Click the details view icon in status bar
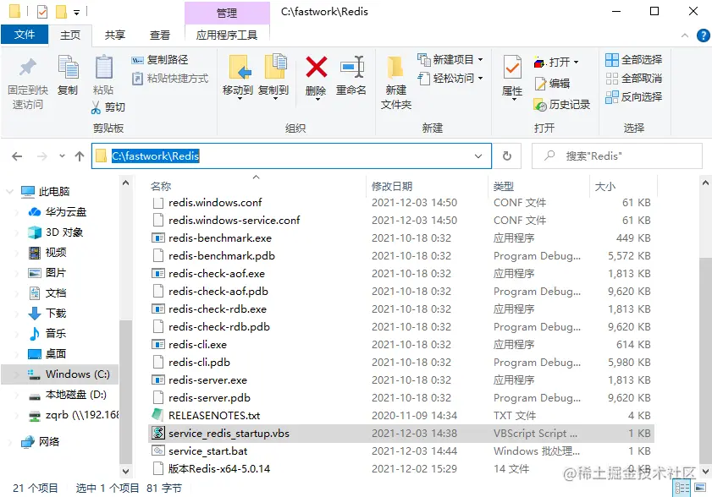 pos(682,488)
